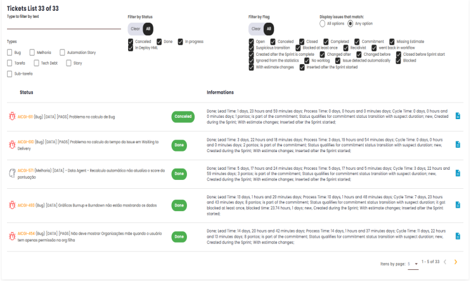The width and height of the screenshot is (471, 282).
Task: Uncheck the In Deploy HML status
Action: click(x=131, y=48)
